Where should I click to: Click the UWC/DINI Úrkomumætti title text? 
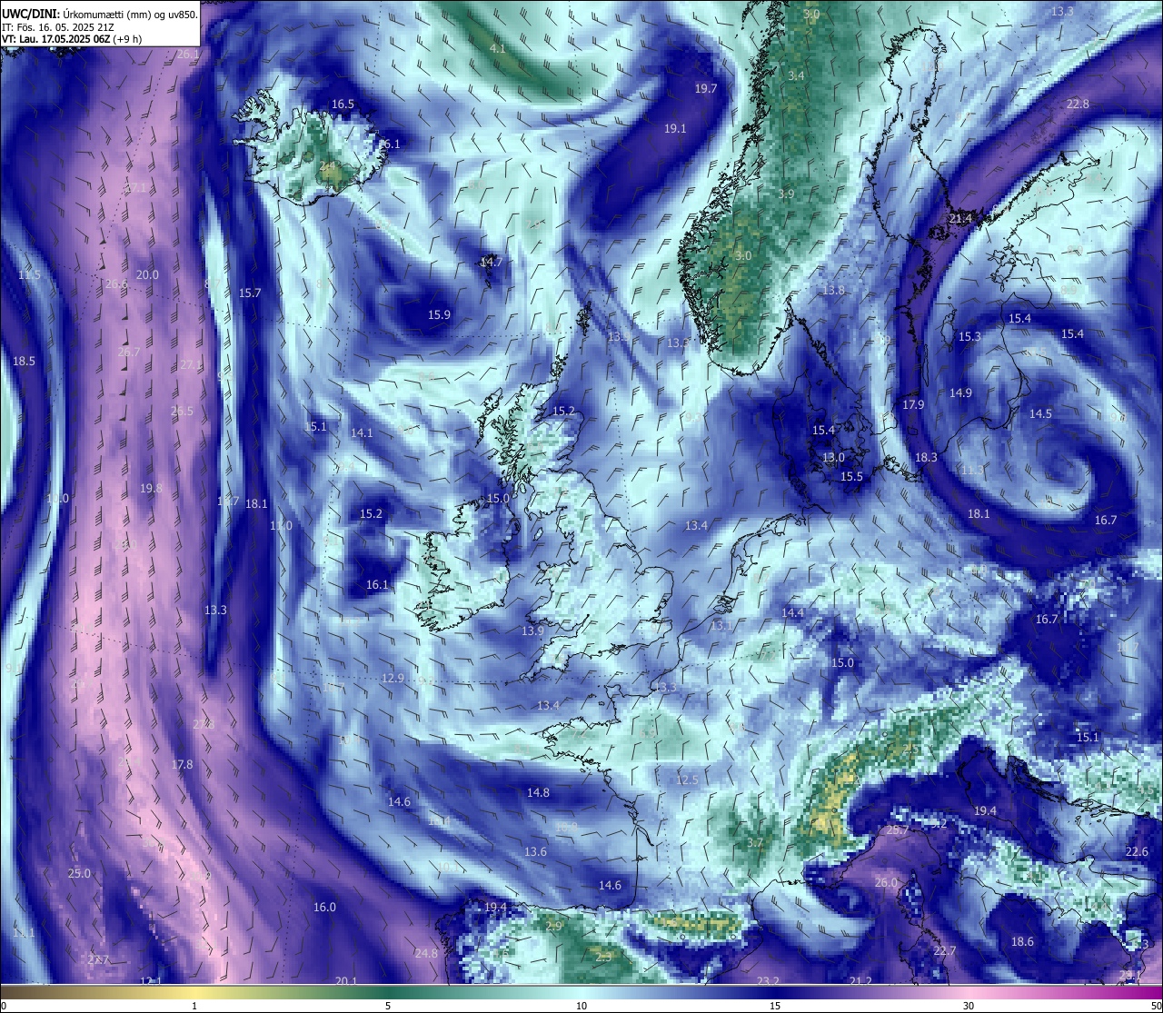100,14
